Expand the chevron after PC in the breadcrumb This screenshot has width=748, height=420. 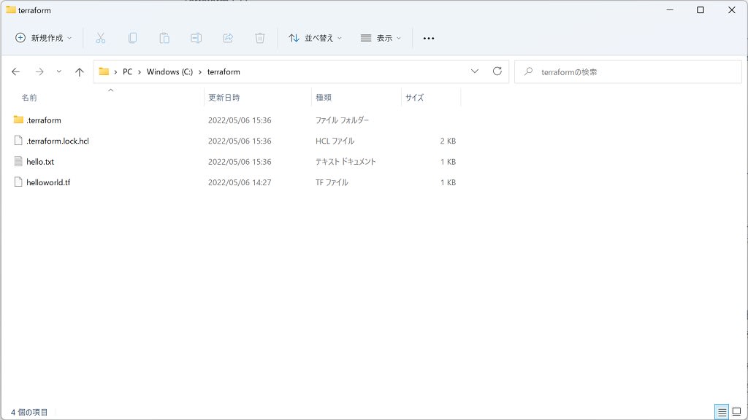[x=140, y=72]
